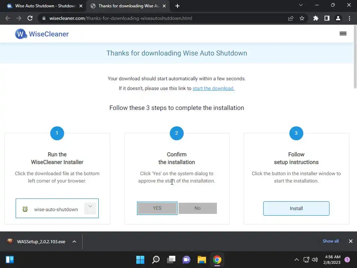Reload the current page
Image resolution: width=357 pixels, height=268 pixels.
pyautogui.click(x=30, y=18)
